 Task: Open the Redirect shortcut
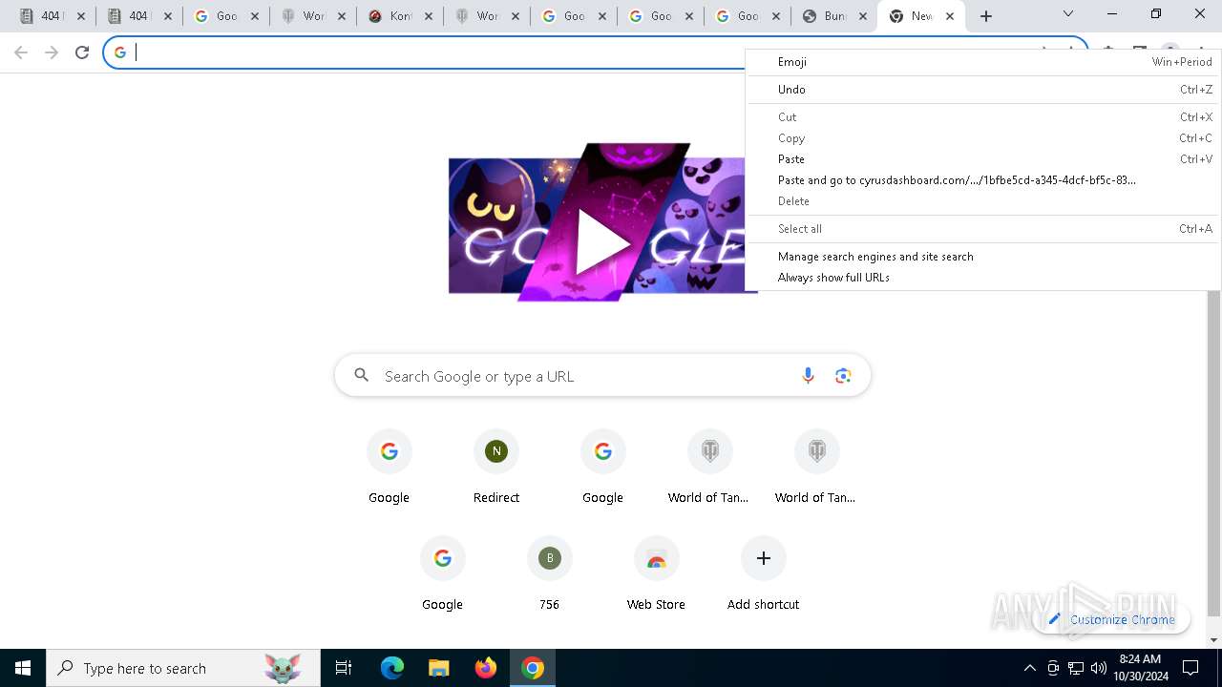pyautogui.click(x=496, y=467)
